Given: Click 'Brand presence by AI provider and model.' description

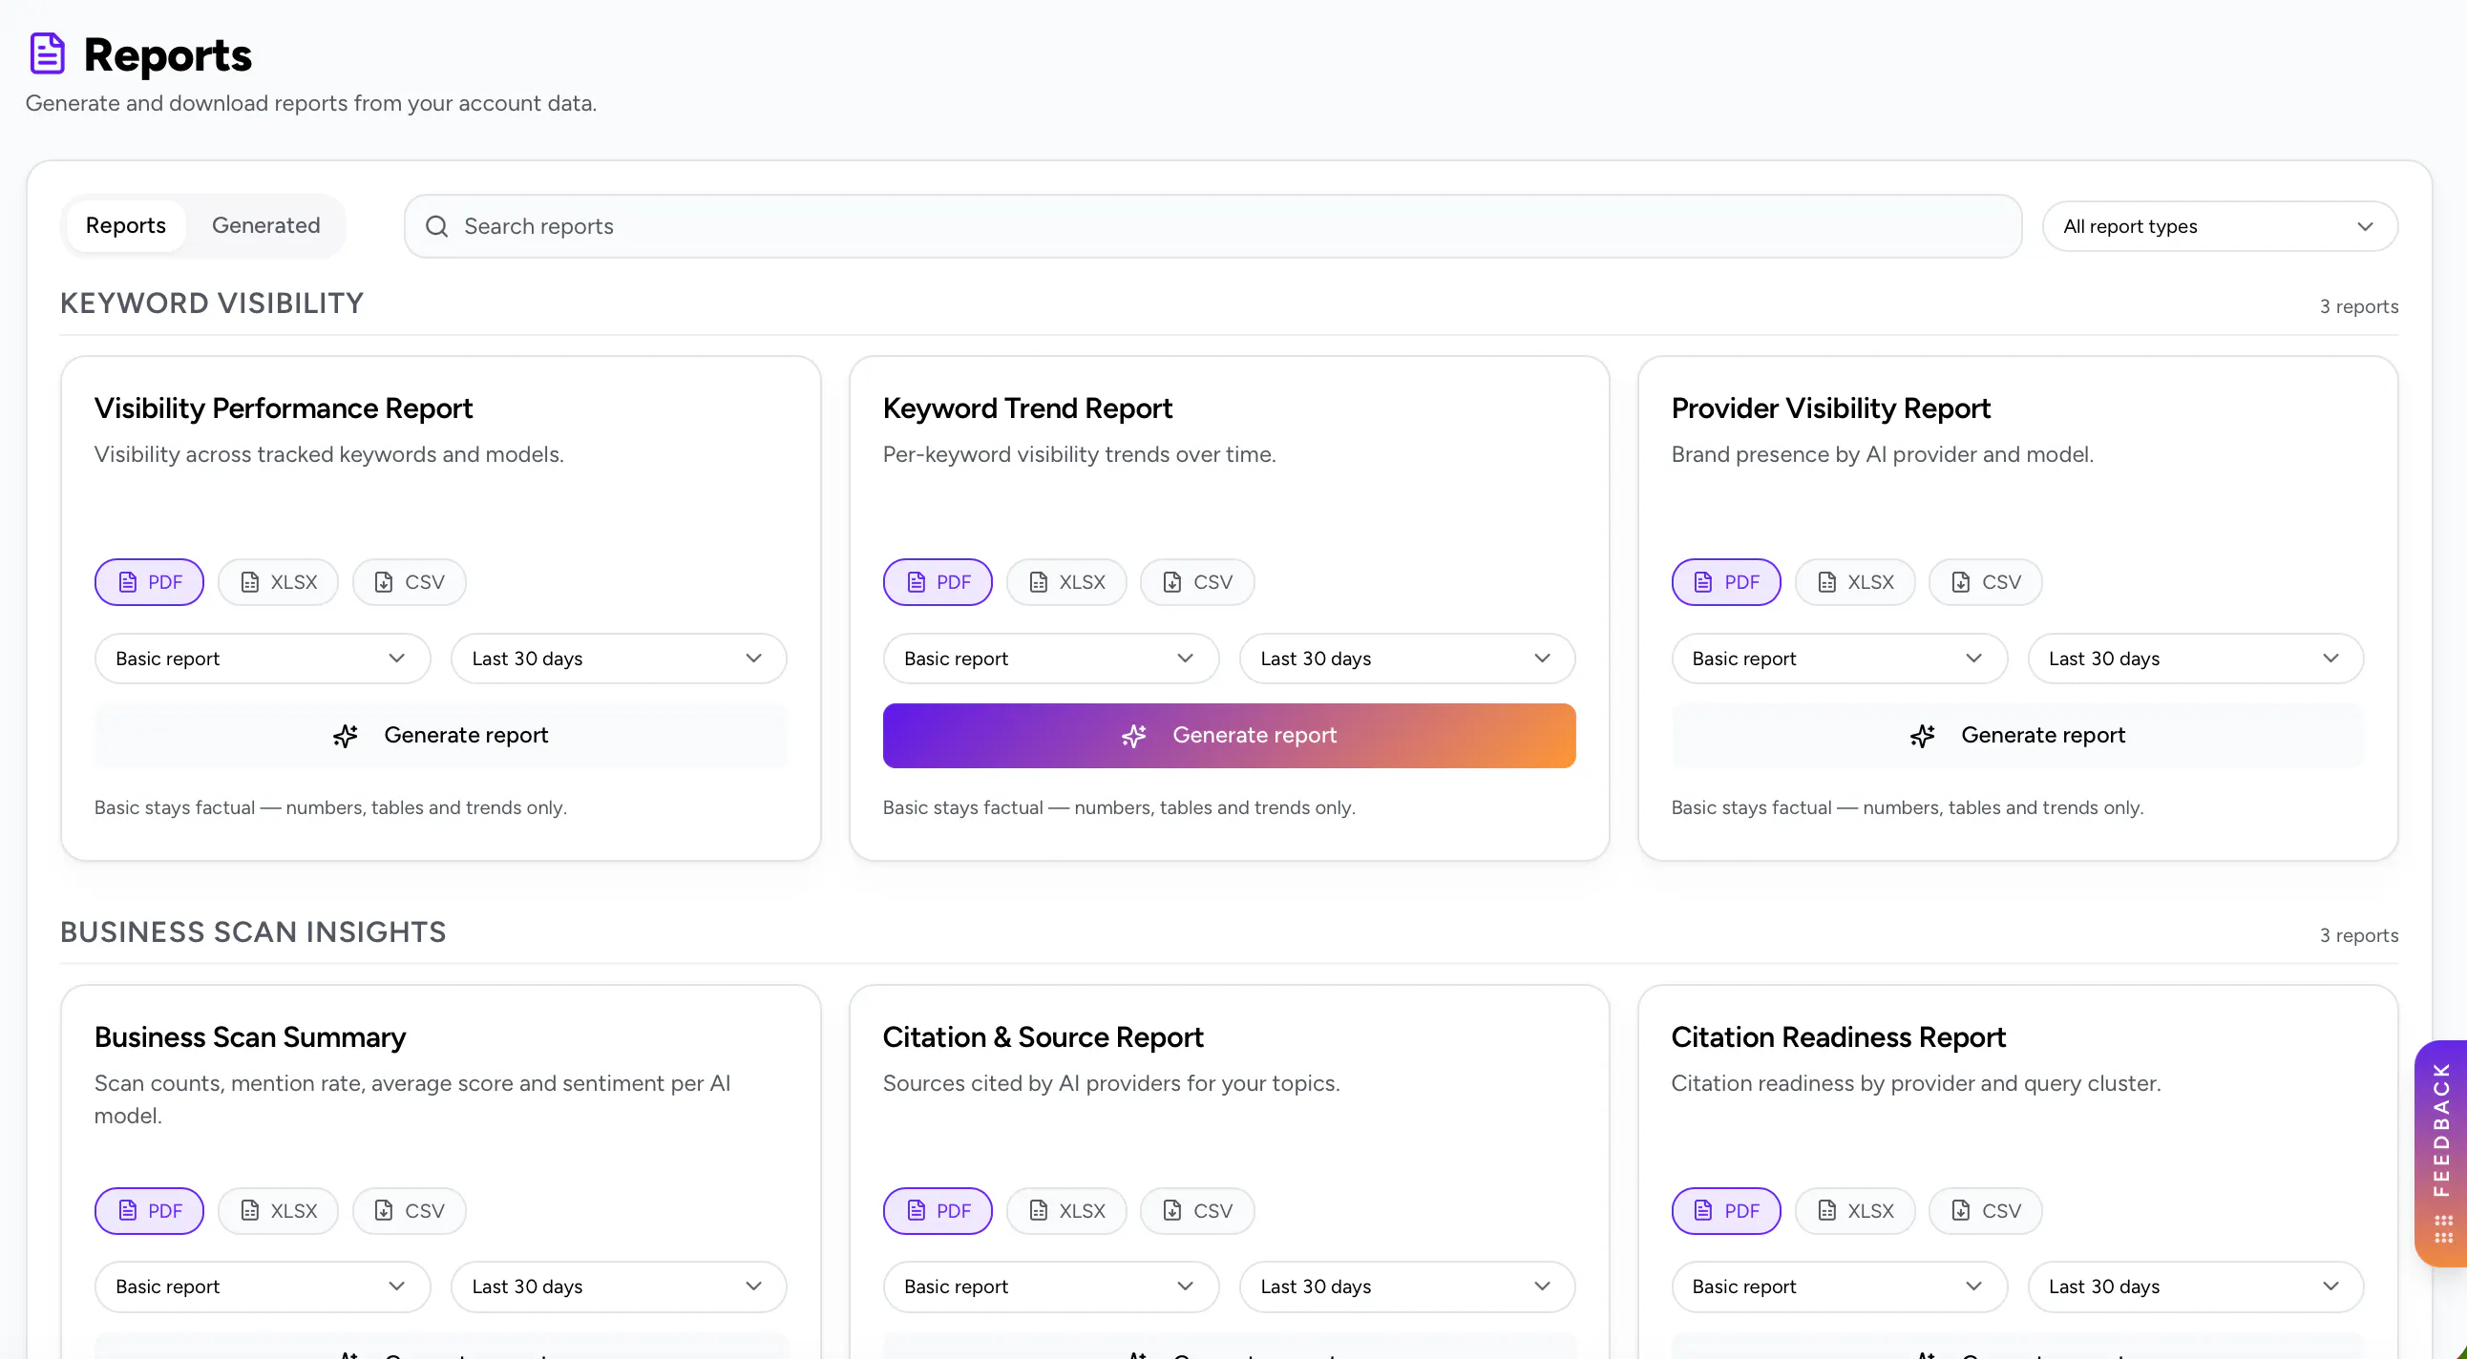Looking at the screenshot, I should click(1883, 454).
